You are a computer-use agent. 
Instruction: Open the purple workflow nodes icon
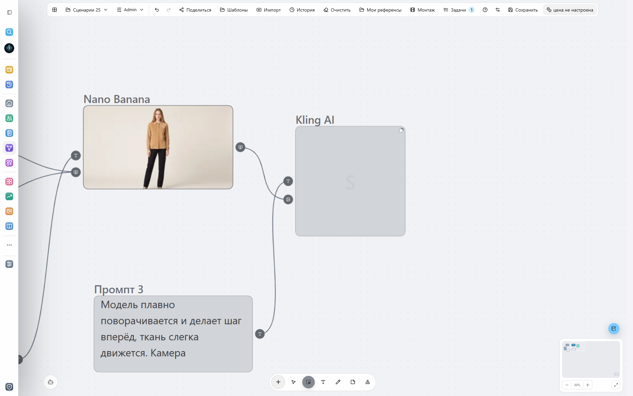point(9,148)
